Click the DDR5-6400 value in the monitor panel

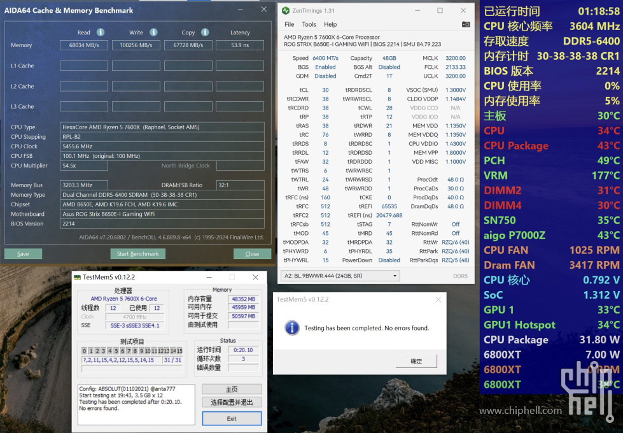pyautogui.click(x=591, y=41)
